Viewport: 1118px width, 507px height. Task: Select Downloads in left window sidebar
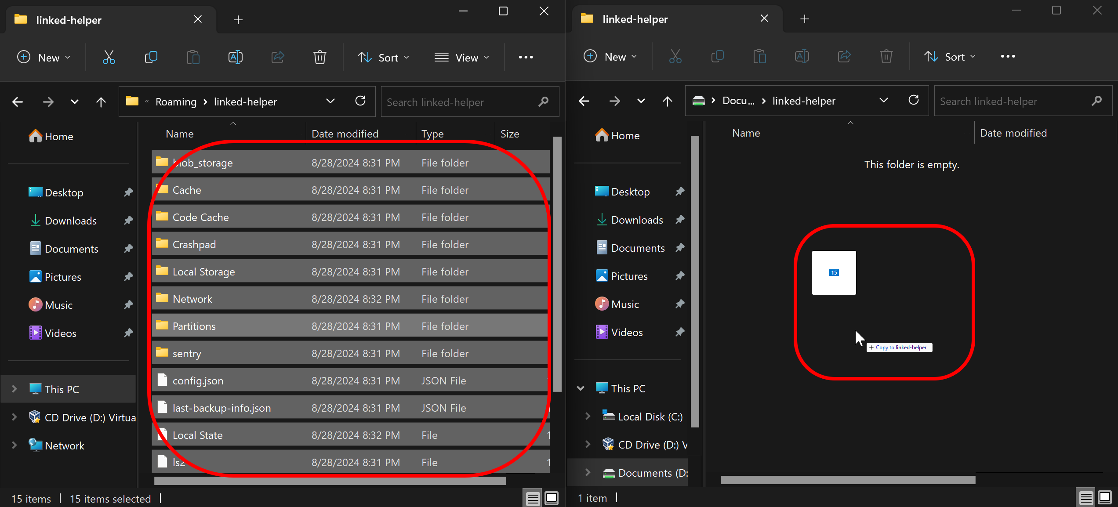(x=70, y=221)
